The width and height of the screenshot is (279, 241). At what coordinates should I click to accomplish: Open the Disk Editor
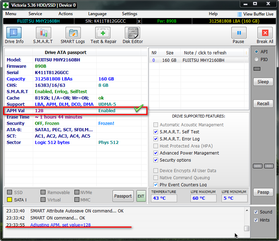(x=132, y=32)
